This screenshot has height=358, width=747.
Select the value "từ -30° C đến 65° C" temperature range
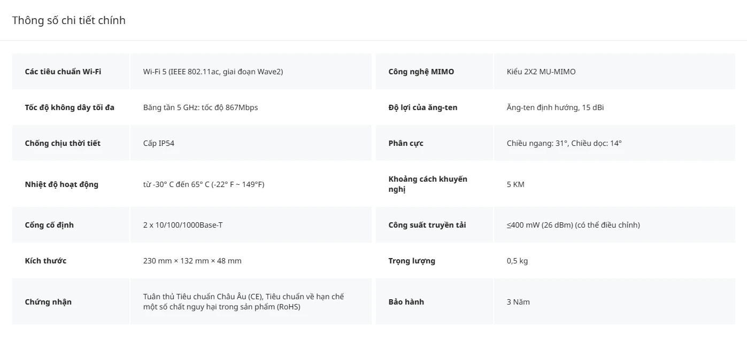(x=204, y=184)
